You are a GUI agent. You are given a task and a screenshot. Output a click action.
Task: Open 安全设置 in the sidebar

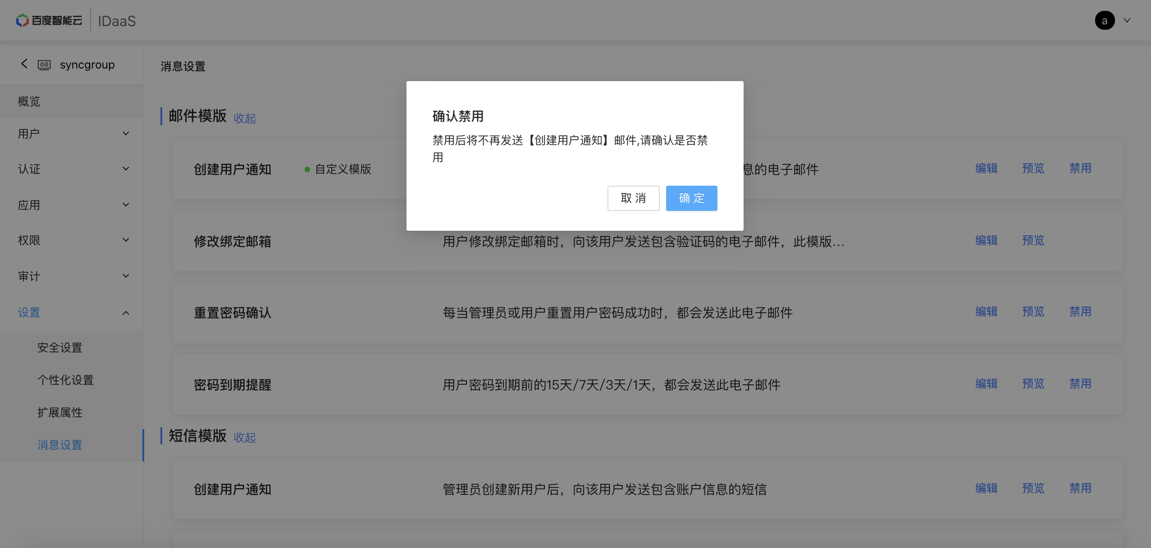point(59,347)
